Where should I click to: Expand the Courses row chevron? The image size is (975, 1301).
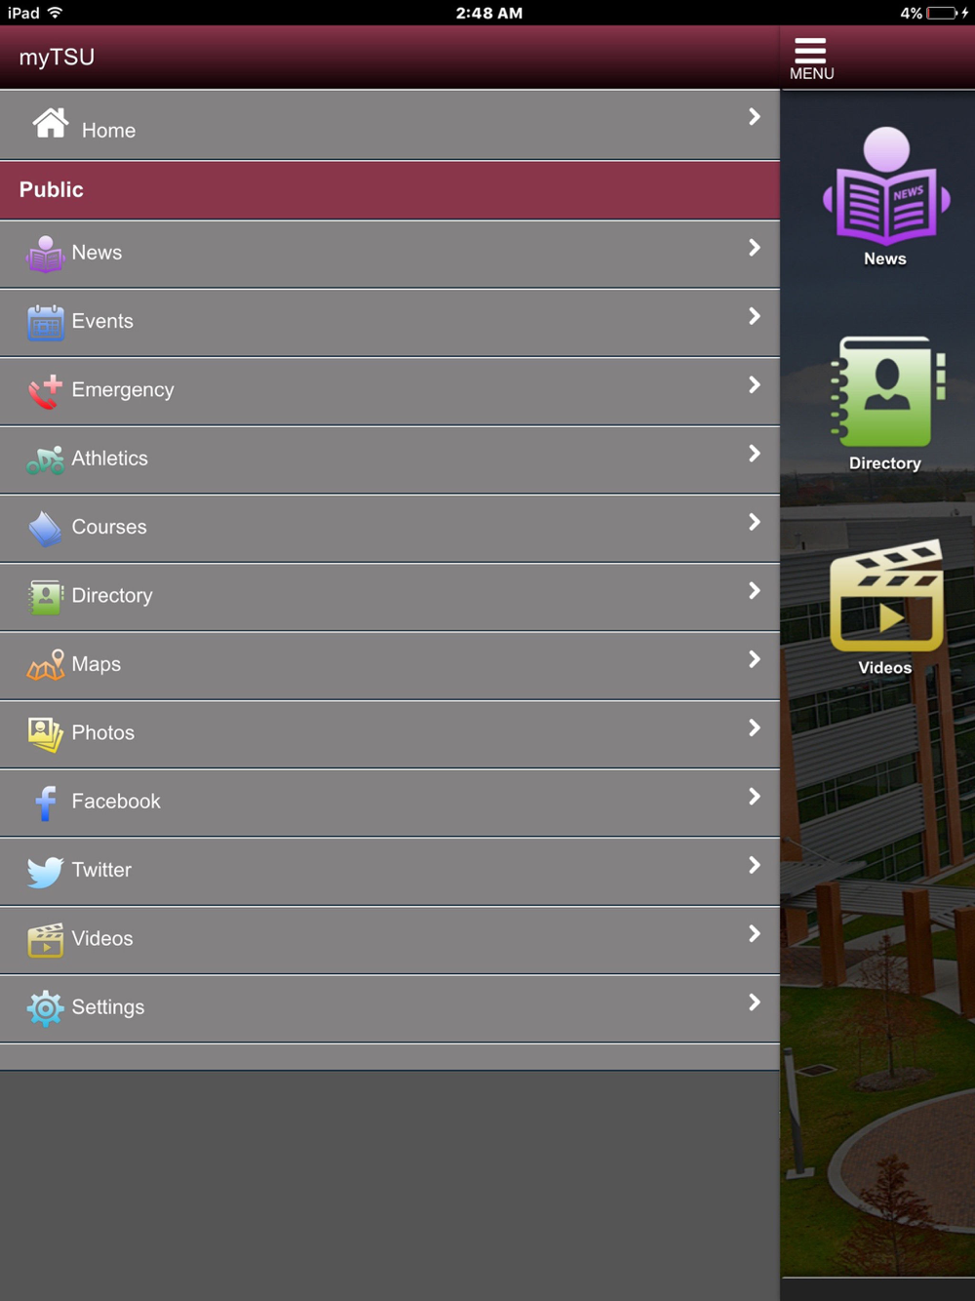click(754, 522)
